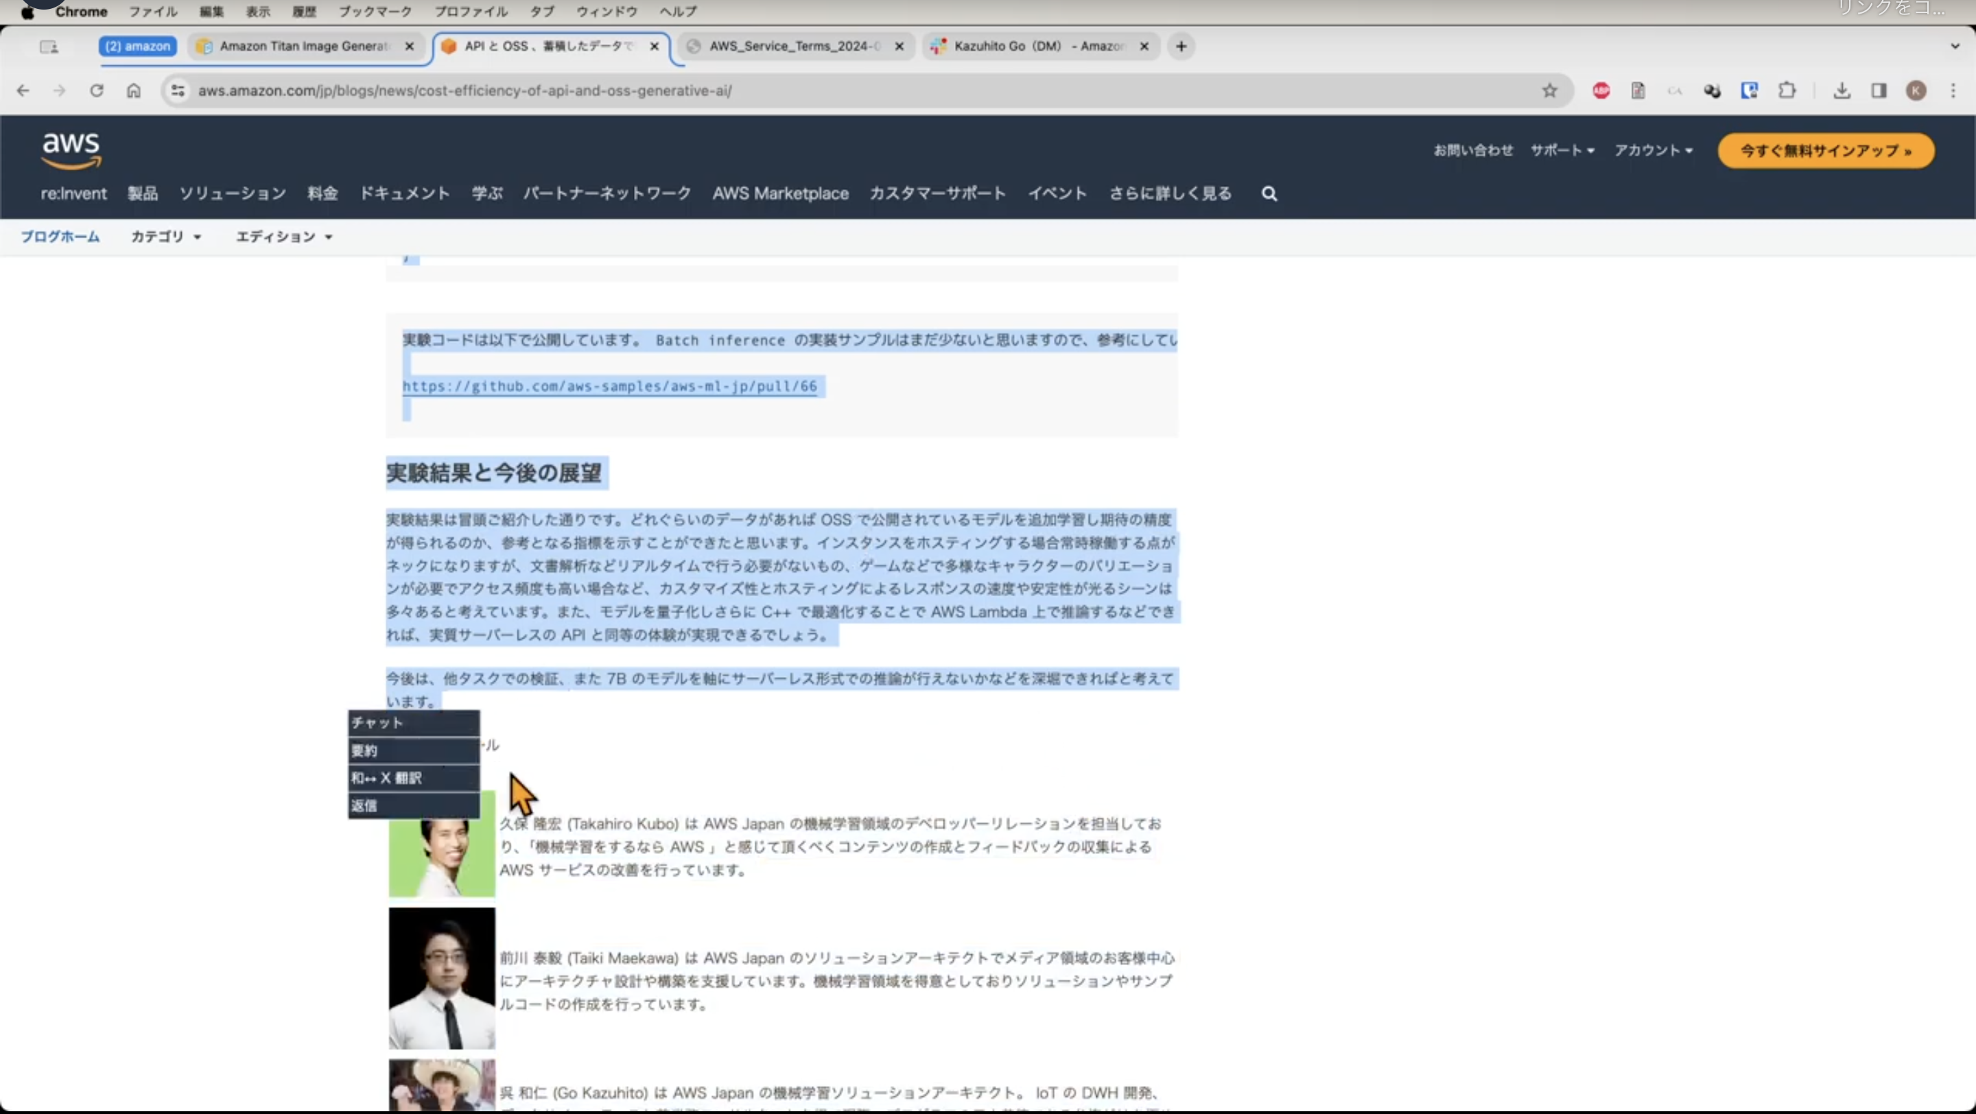Reload the current page
The height and width of the screenshot is (1114, 1976).
click(97, 91)
